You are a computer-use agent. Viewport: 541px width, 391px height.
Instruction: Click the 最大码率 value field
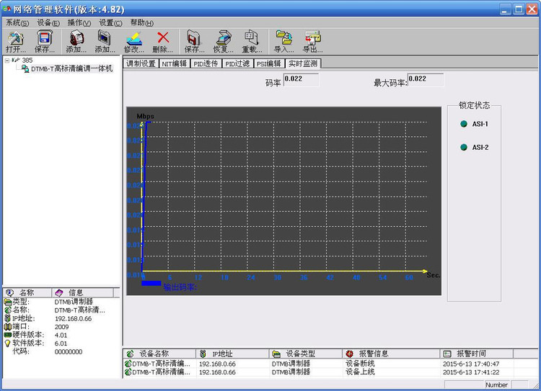(426, 80)
